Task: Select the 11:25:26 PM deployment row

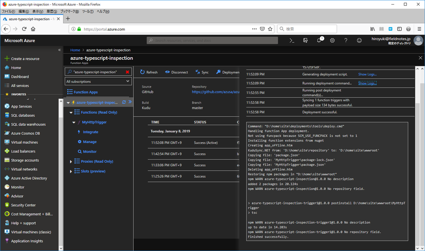Action: tap(193, 176)
